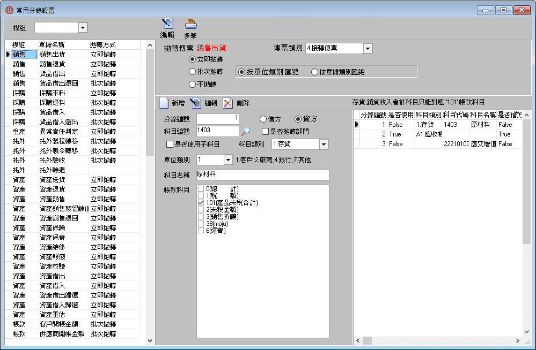Open the 模組 dropdown
Screen dimensions: 536x350
coord(83,28)
